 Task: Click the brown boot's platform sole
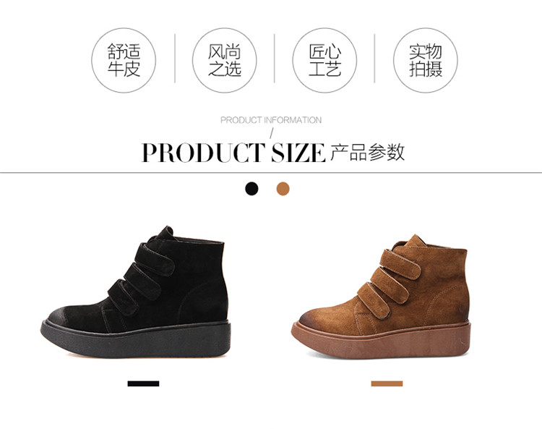click(382, 340)
